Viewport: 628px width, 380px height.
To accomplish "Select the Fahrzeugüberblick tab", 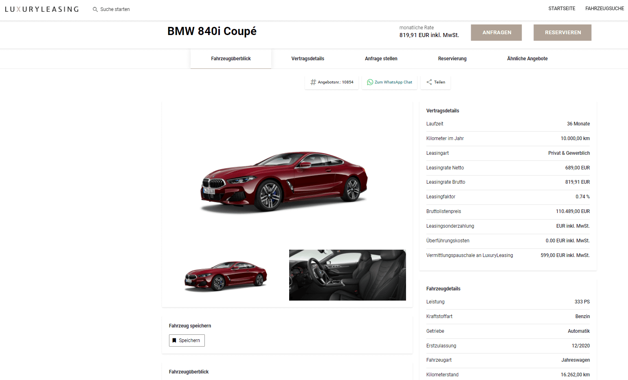I will (x=231, y=59).
